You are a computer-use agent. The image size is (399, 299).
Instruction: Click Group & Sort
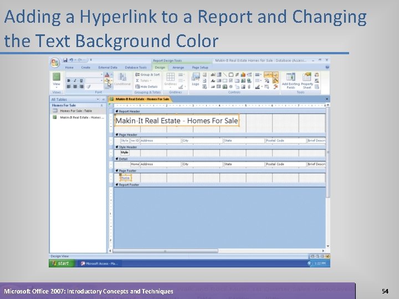[x=147, y=75]
